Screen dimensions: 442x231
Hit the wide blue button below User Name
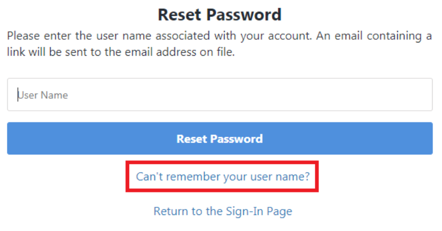(220, 138)
